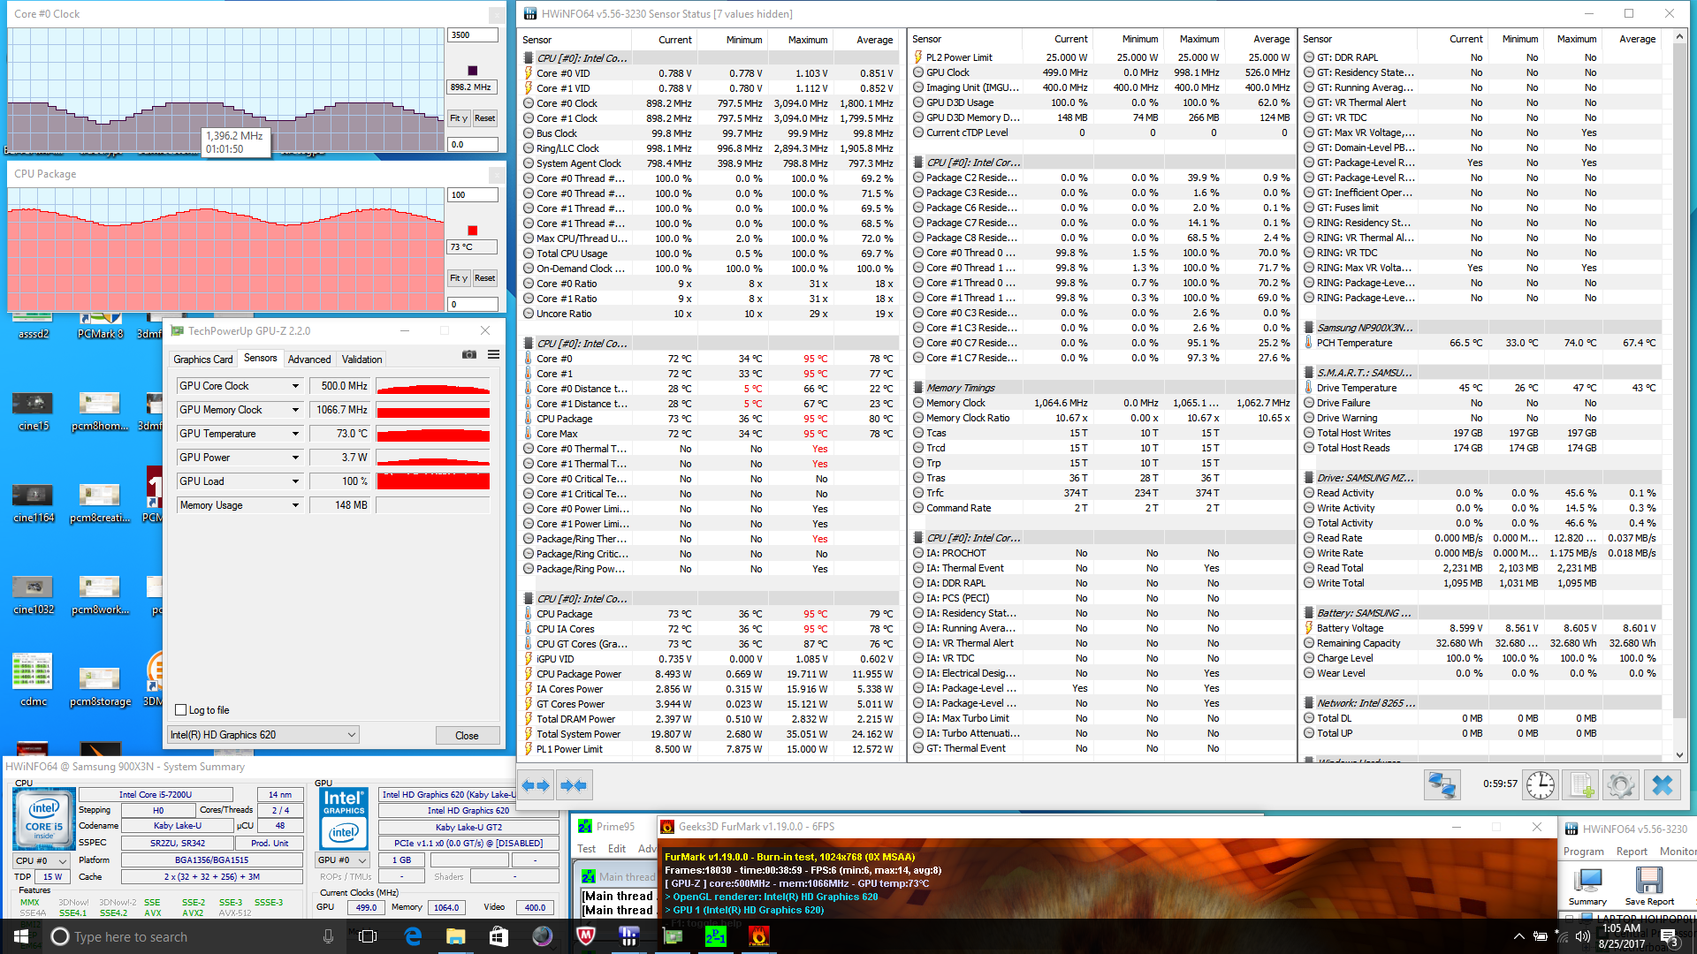This screenshot has height=954, width=1697.
Task: Click the dark purple Core #0 Clock color swatch
Action: (472, 71)
